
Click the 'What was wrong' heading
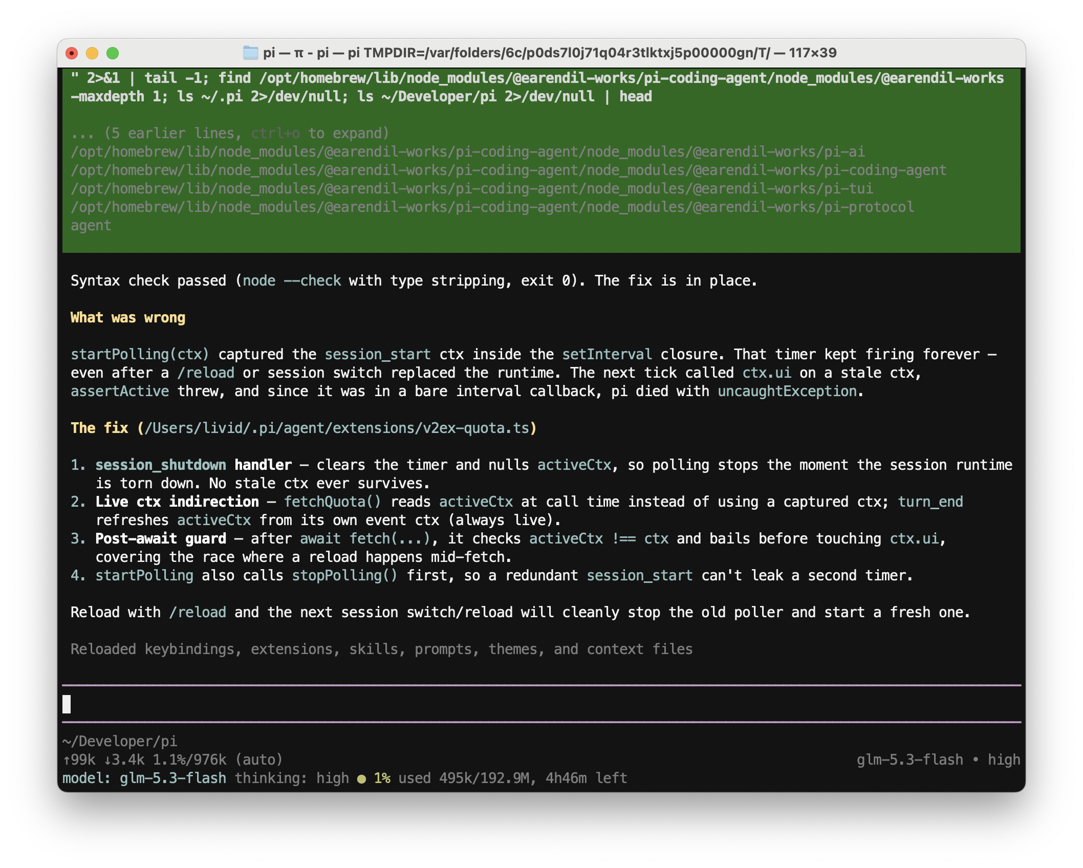(x=128, y=317)
